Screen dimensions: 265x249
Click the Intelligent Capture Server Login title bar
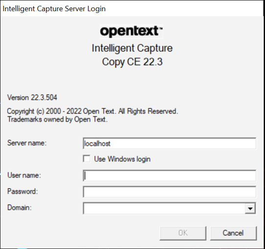pos(132,9)
